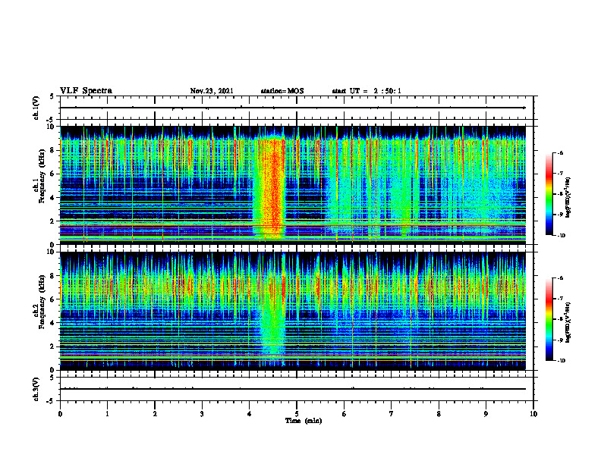Viewport: 601px width, 464px height.
Task: Click the ch.3 voltage waveform trace
Action: tap(293, 389)
